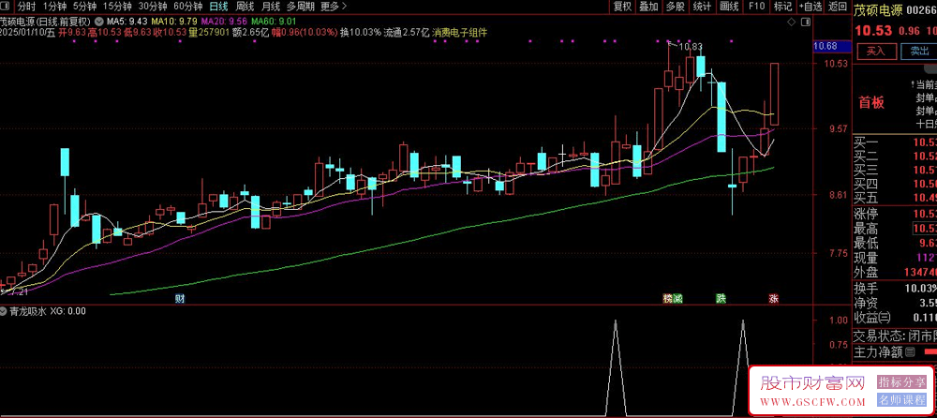Open 标记 marking tool
This screenshot has height=418, width=937.
pyautogui.click(x=782, y=7)
